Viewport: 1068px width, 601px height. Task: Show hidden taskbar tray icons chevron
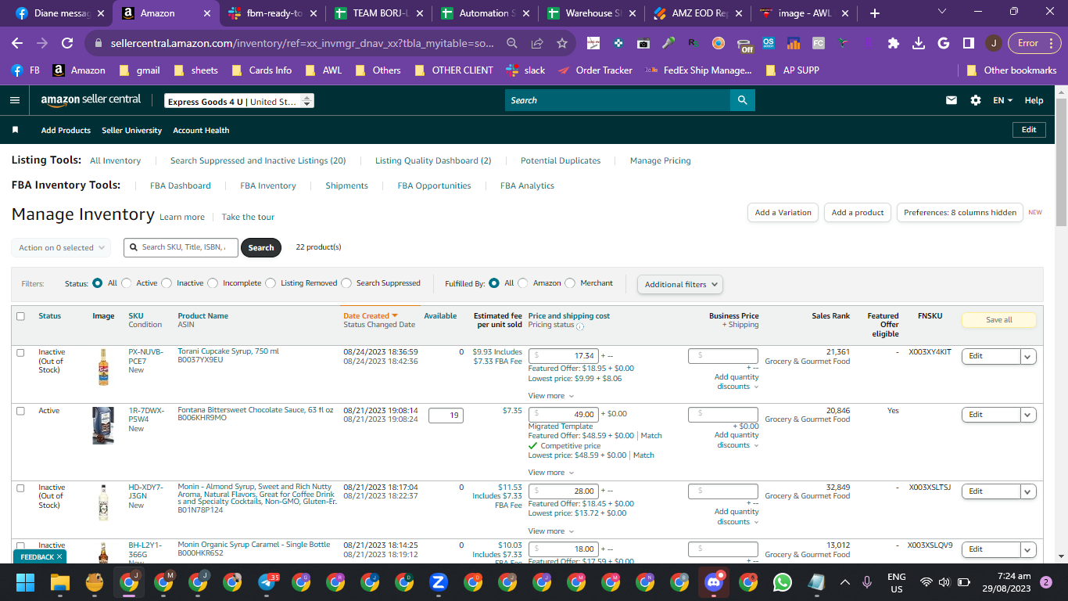click(x=844, y=582)
